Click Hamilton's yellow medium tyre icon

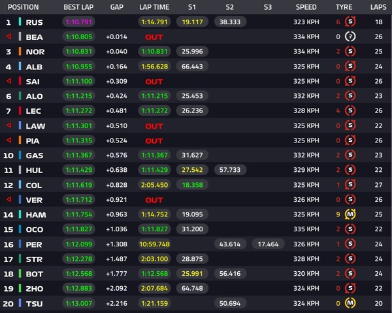tap(350, 214)
